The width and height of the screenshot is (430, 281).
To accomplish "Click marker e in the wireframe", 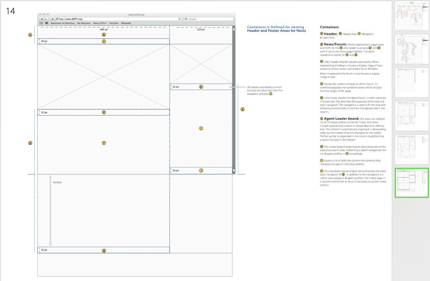I will [104, 112].
